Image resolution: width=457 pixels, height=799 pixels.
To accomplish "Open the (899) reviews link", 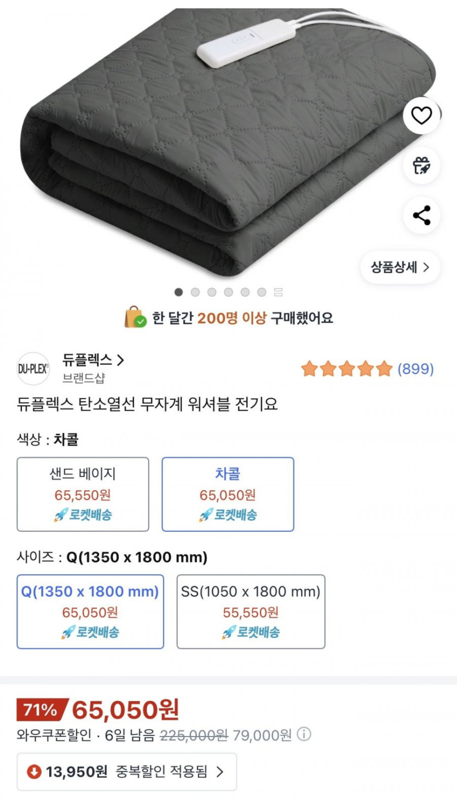I will (415, 369).
